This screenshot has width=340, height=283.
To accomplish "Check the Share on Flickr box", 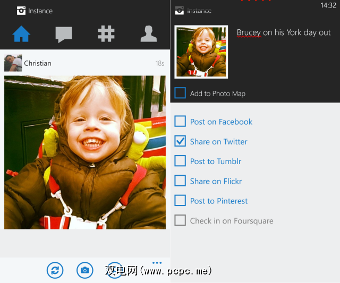I will 180,181.
